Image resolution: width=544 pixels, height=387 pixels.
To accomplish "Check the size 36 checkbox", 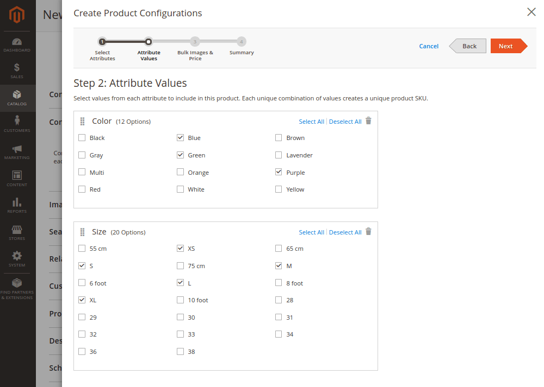I will (x=82, y=352).
